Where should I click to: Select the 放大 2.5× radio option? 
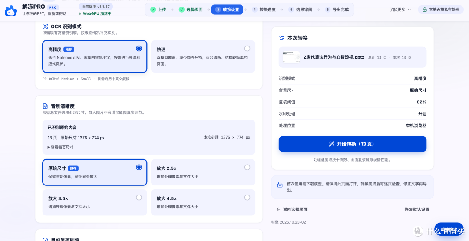click(x=247, y=168)
